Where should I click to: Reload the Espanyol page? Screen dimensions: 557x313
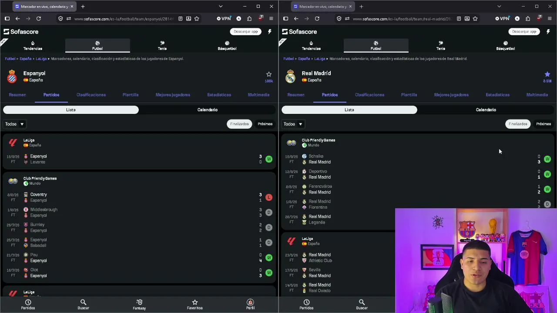pyautogui.click(x=39, y=19)
